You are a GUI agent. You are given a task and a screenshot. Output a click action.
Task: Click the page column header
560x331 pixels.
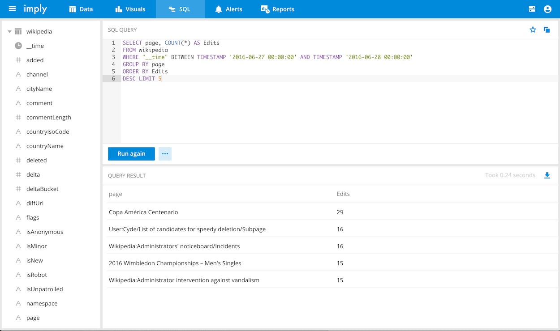pyautogui.click(x=116, y=194)
